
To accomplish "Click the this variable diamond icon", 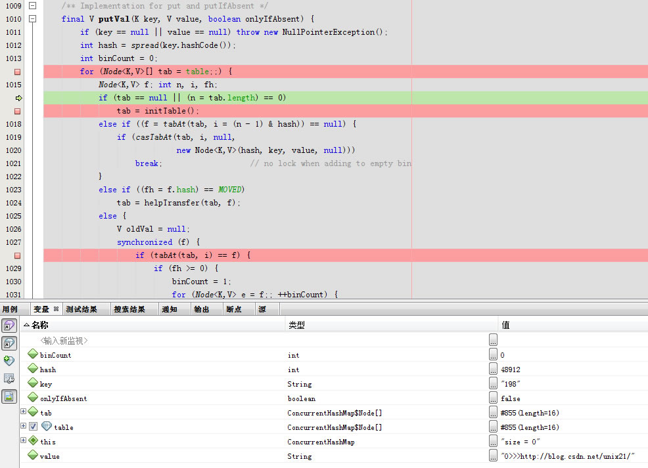I will tap(33, 441).
